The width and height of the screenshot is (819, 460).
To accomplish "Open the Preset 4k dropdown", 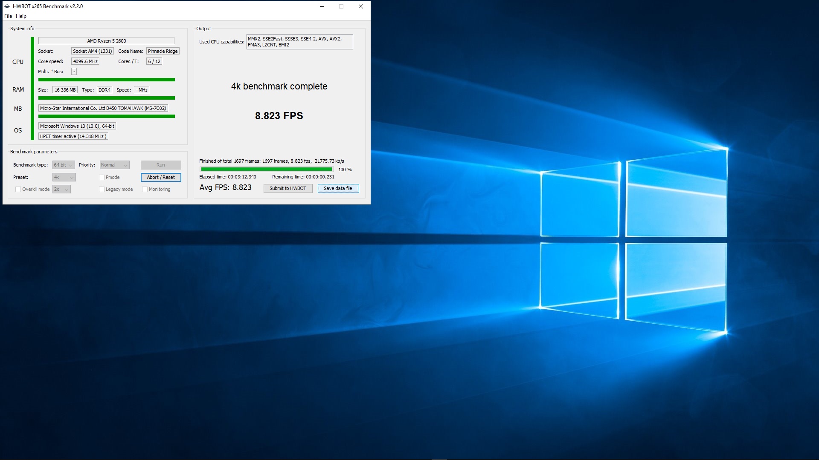I will (x=64, y=177).
